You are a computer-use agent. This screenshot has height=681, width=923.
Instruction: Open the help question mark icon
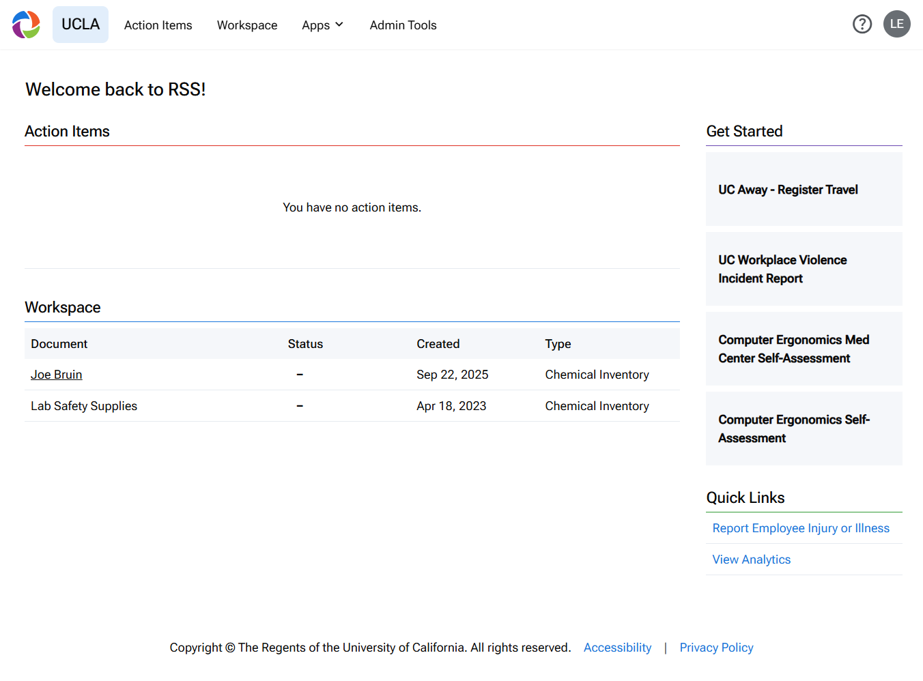[862, 25]
